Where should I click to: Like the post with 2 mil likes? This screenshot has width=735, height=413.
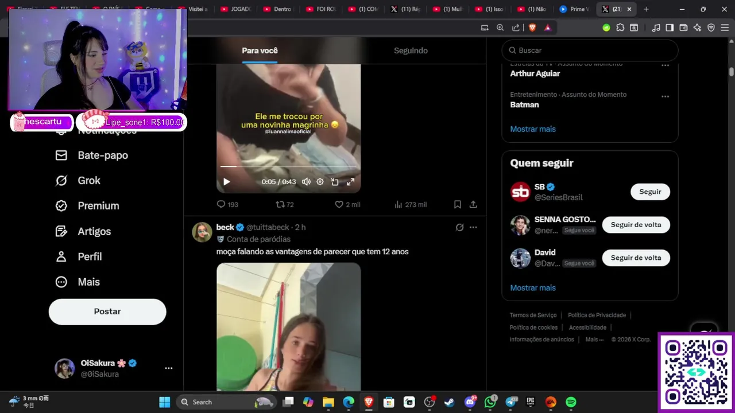tap(347, 204)
